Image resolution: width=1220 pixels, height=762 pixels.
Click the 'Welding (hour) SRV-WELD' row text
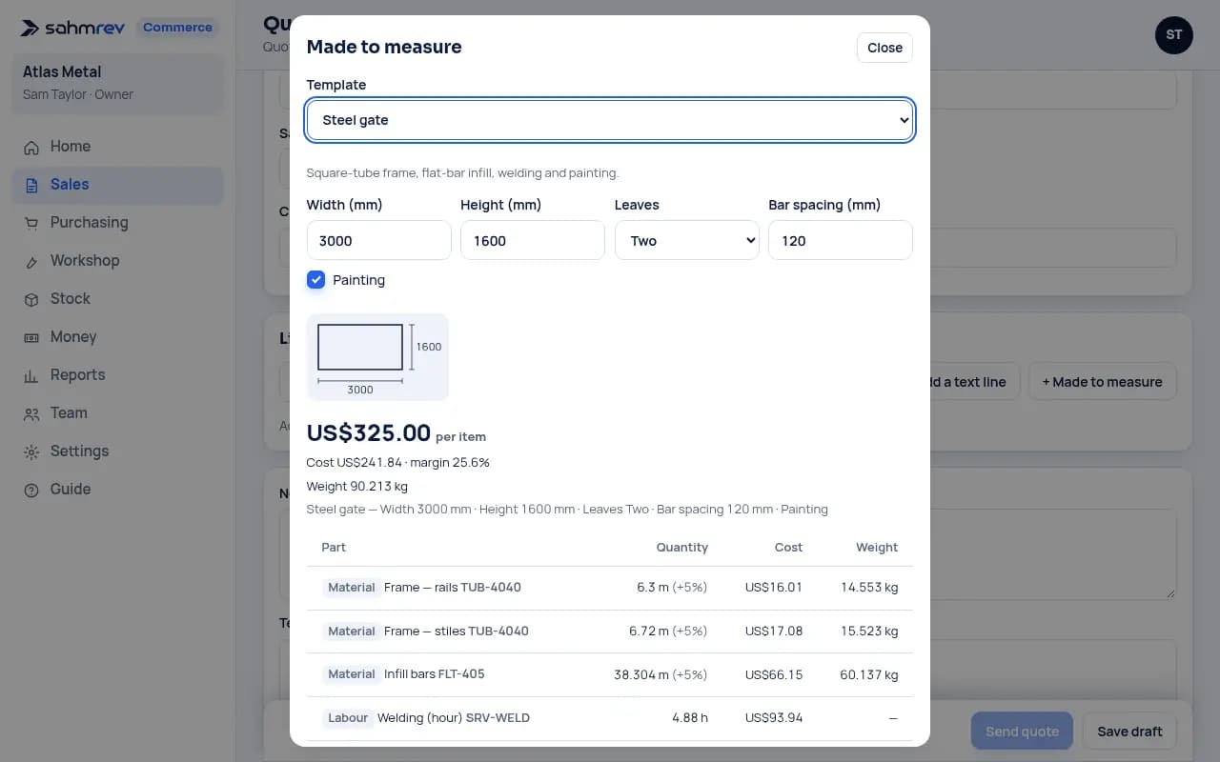click(454, 718)
